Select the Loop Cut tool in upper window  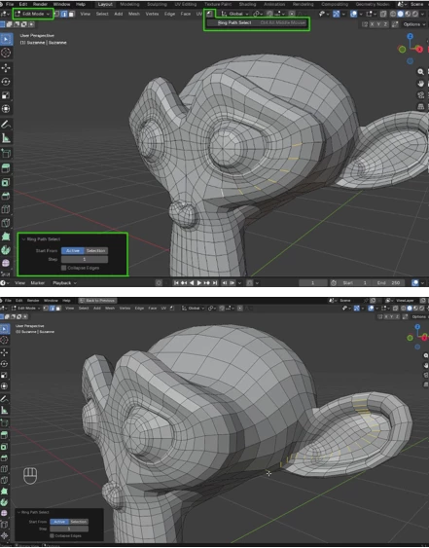pos(6,209)
